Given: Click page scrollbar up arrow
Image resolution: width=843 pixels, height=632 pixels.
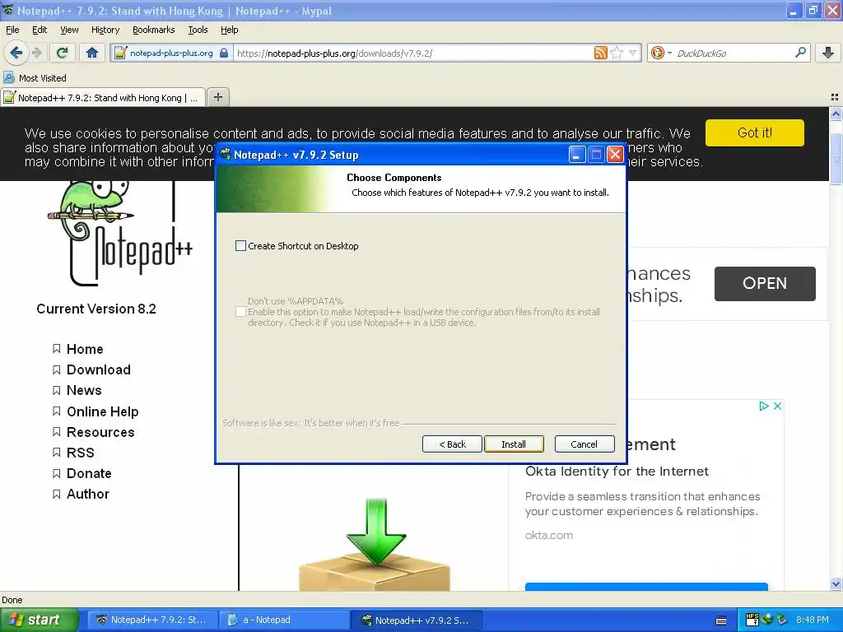Looking at the screenshot, I should click(x=836, y=114).
